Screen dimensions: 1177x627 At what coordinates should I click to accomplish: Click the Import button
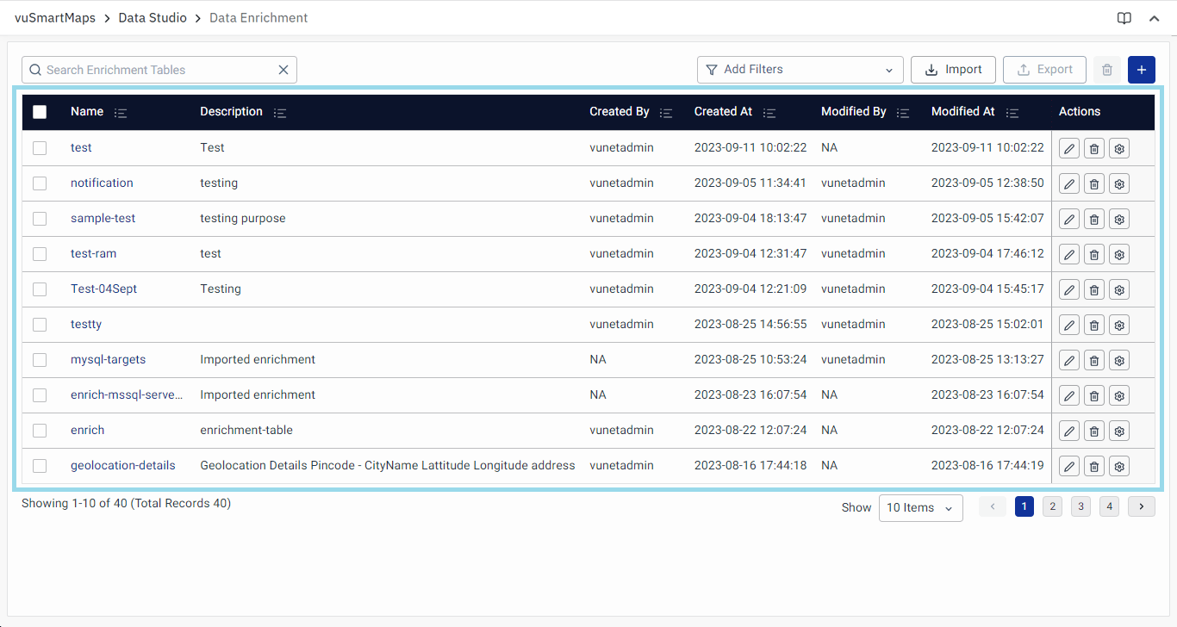click(x=953, y=70)
